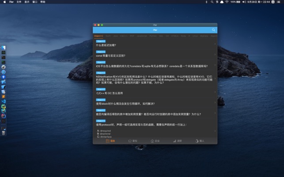This screenshot has height=177, width=284.
Task: Open the Trash in the dock
Action: tap(4, 133)
